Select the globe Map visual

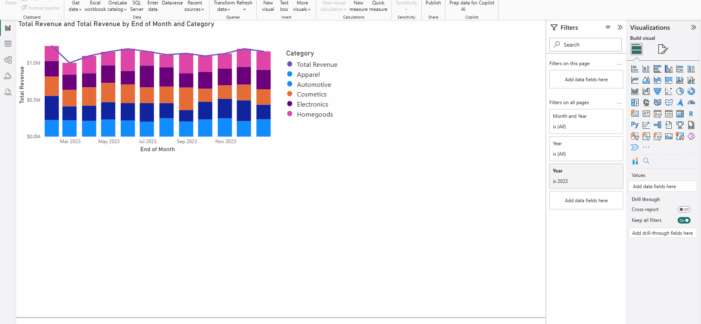pyautogui.click(x=646, y=103)
